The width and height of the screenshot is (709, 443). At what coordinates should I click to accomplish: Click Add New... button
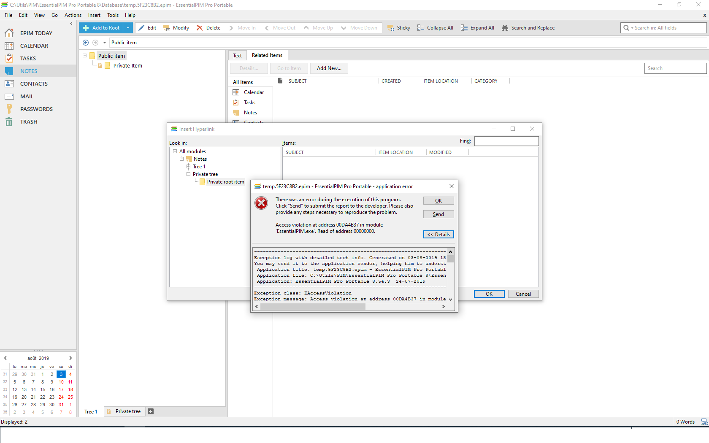(329, 68)
